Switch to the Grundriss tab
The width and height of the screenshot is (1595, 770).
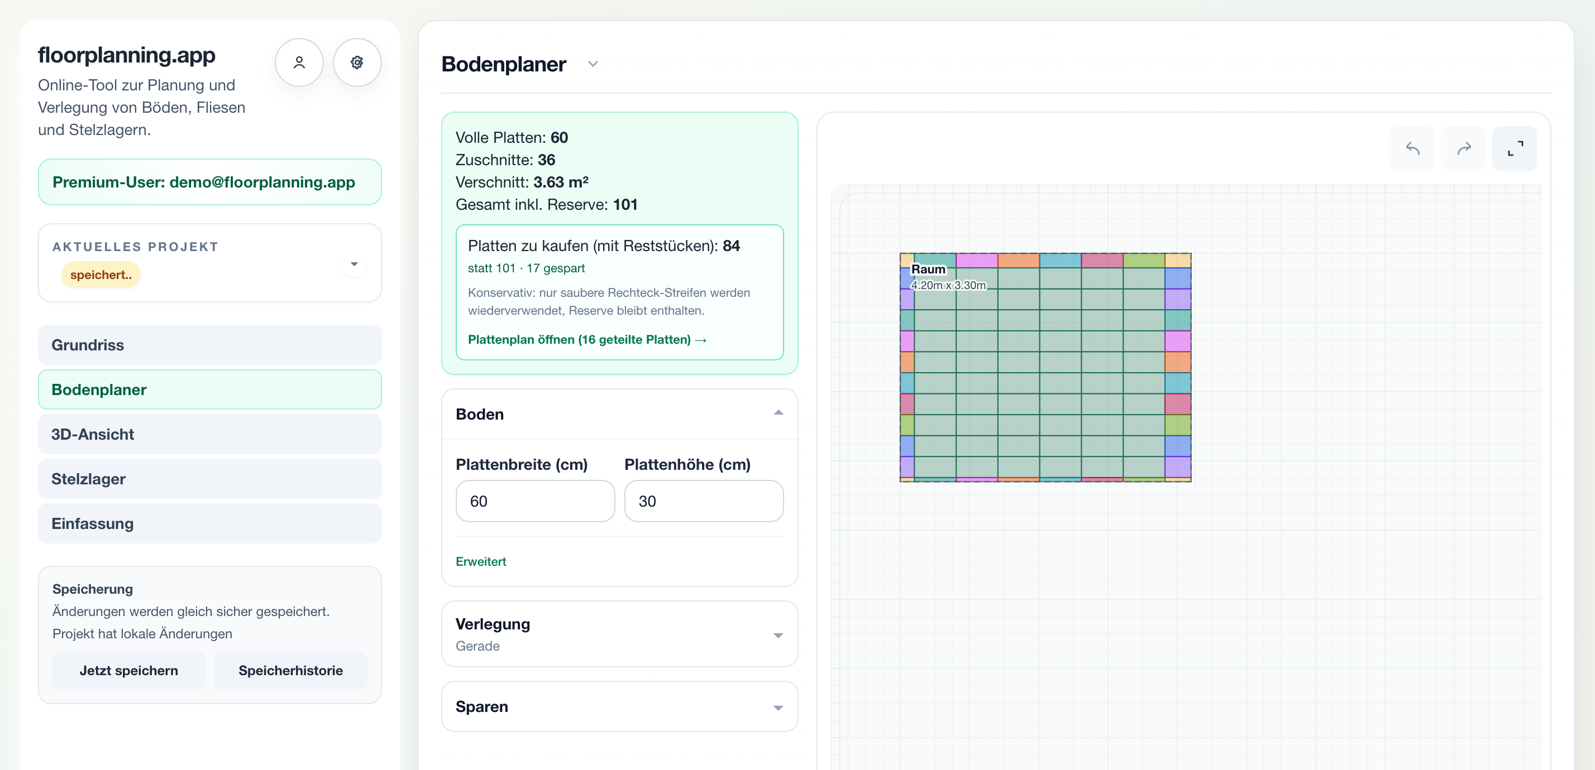click(x=210, y=345)
